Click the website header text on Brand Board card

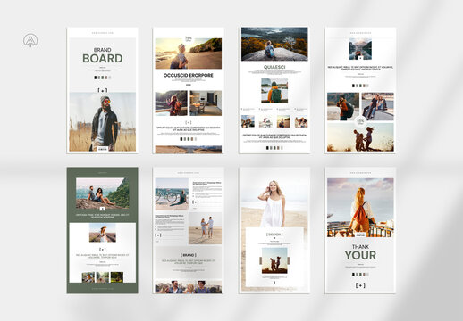pyautogui.click(x=103, y=33)
